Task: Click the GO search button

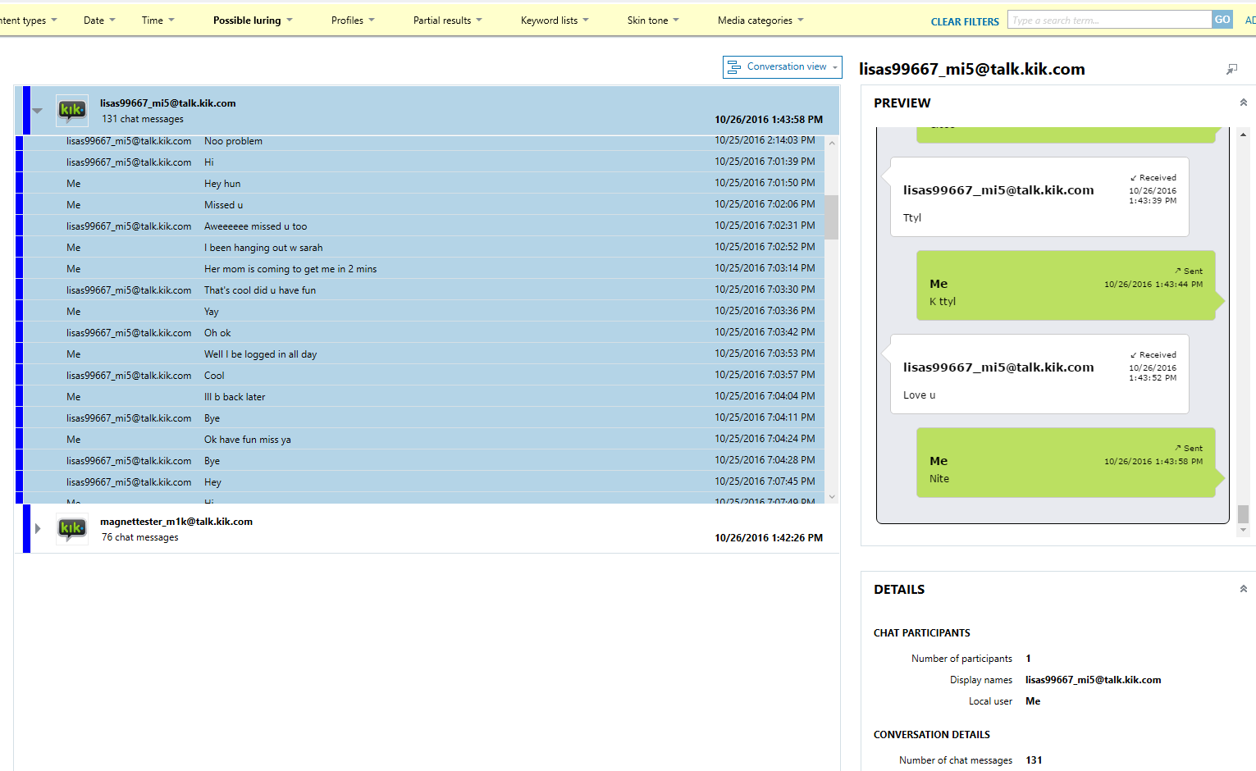Action: pos(1222,20)
